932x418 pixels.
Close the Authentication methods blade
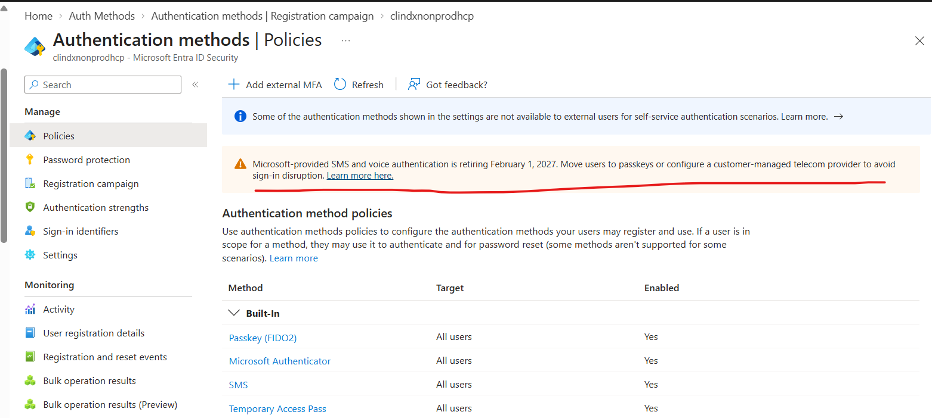(x=919, y=41)
